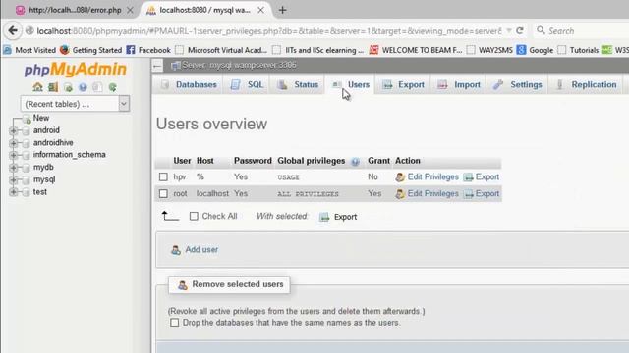The width and height of the screenshot is (629, 353).
Task: Tick the checkbox for user root
Action: 163,194
